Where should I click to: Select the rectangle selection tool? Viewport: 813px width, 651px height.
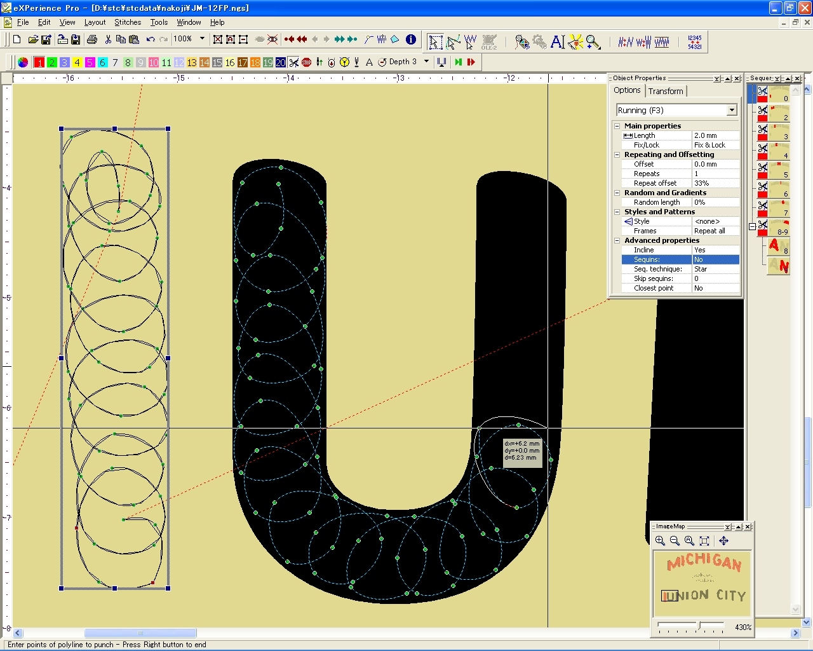coord(435,42)
